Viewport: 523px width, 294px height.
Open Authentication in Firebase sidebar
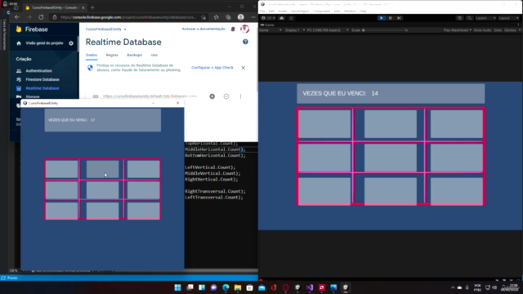38,71
